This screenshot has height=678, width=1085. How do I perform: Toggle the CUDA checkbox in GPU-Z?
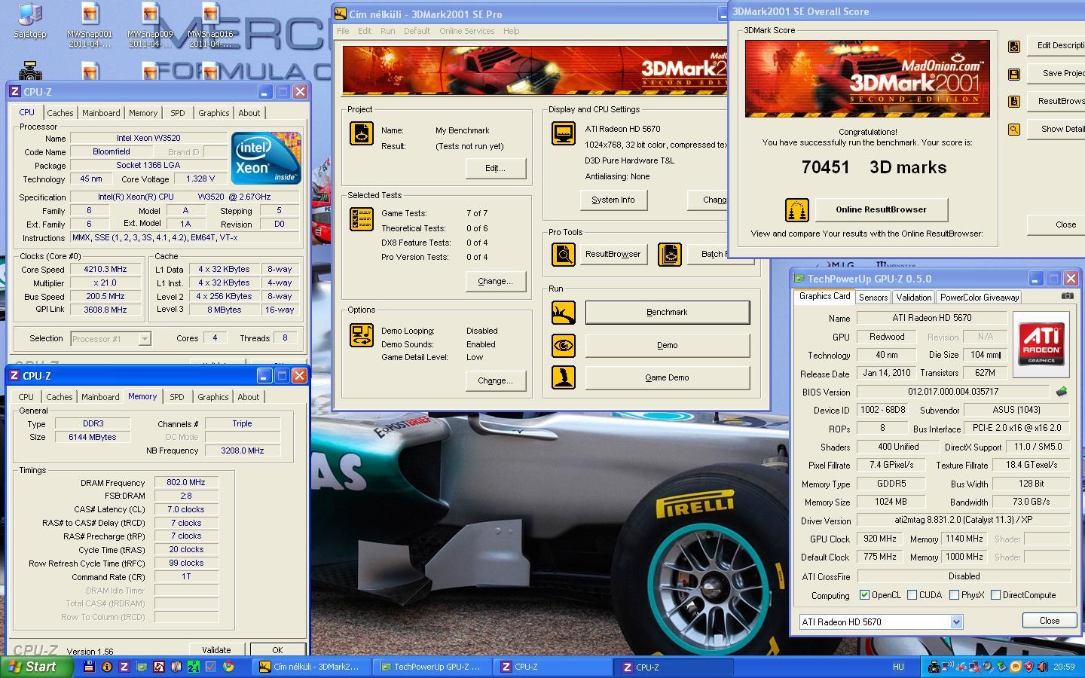point(912,595)
